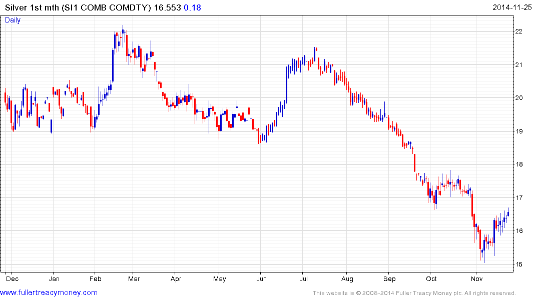
Task: Click the copyright notice text
Action: click(x=414, y=293)
